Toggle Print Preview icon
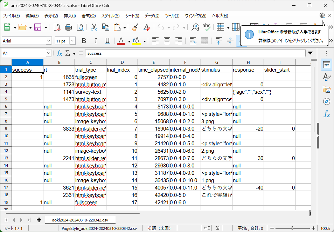Image resolution: width=334 pixels, height=232 pixels. pyautogui.click(x=80, y=27)
